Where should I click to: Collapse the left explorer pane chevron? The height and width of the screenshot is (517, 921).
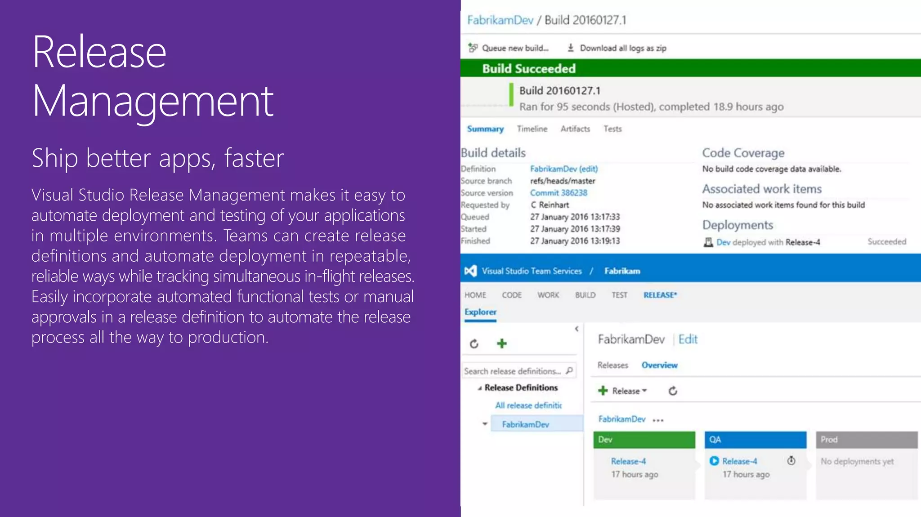[x=577, y=329]
